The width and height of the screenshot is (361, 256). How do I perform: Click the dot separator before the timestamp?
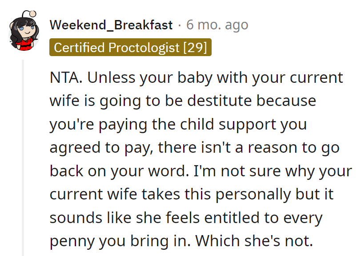pyautogui.click(x=179, y=25)
